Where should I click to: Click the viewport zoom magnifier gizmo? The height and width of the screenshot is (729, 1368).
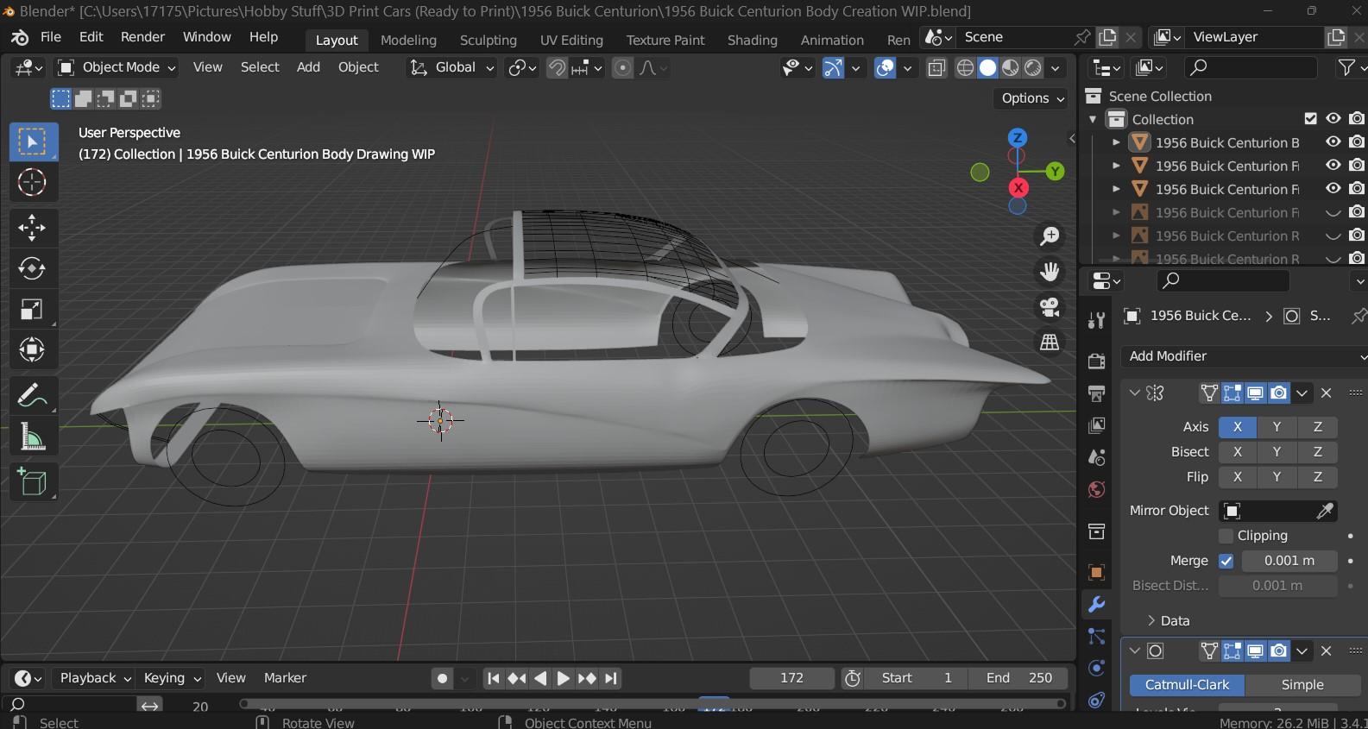(x=1050, y=236)
